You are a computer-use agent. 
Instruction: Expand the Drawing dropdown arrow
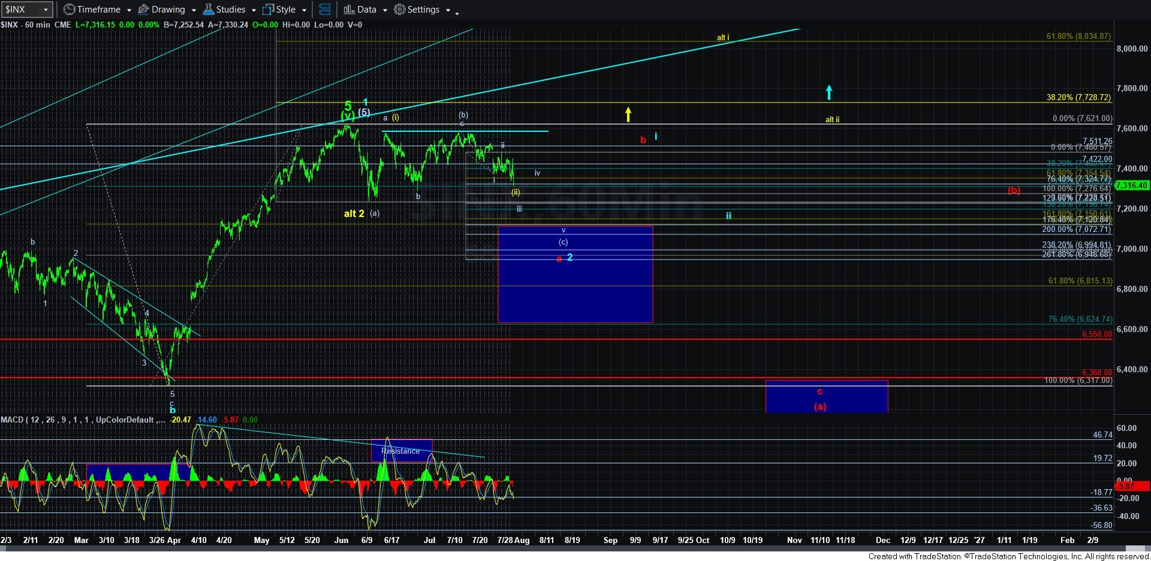(193, 10)
